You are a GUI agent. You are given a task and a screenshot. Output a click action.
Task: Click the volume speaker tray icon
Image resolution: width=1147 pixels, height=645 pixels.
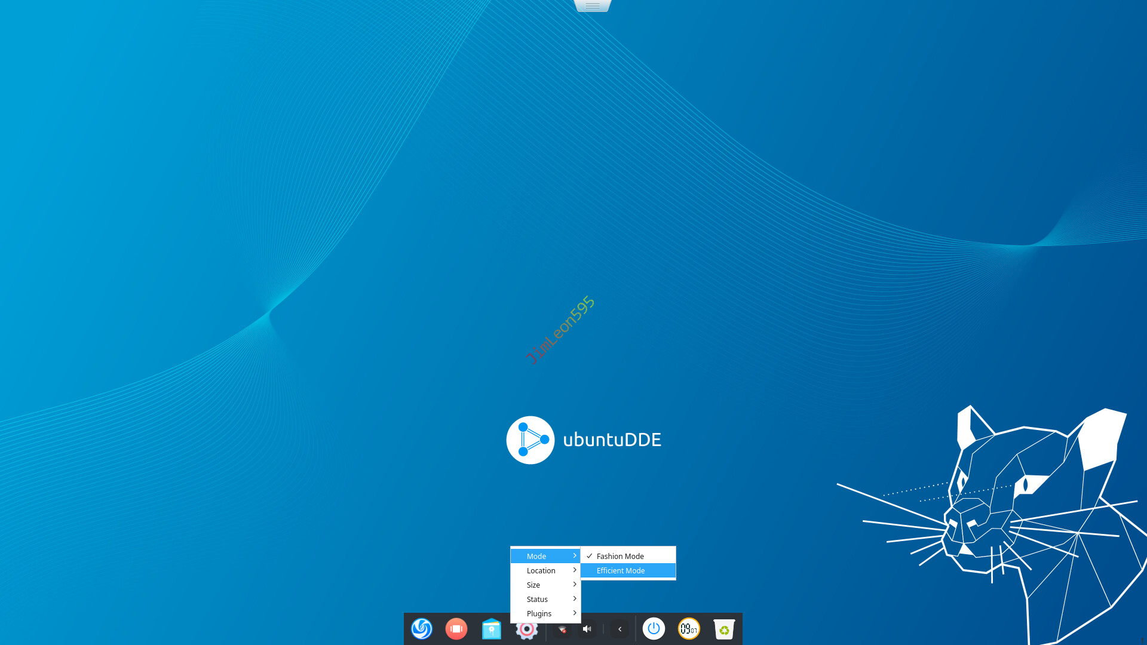pos(587,629)
